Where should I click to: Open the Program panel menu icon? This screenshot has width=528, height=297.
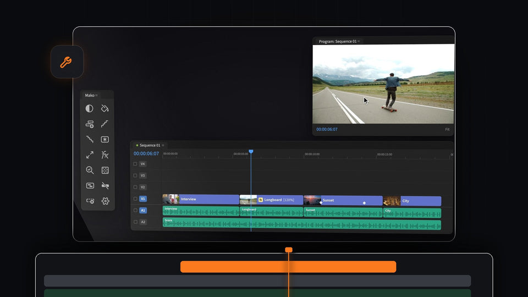[359, 41]
